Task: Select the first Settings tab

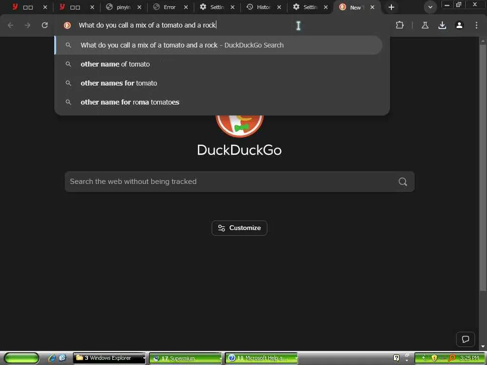Action: point(212,7)
